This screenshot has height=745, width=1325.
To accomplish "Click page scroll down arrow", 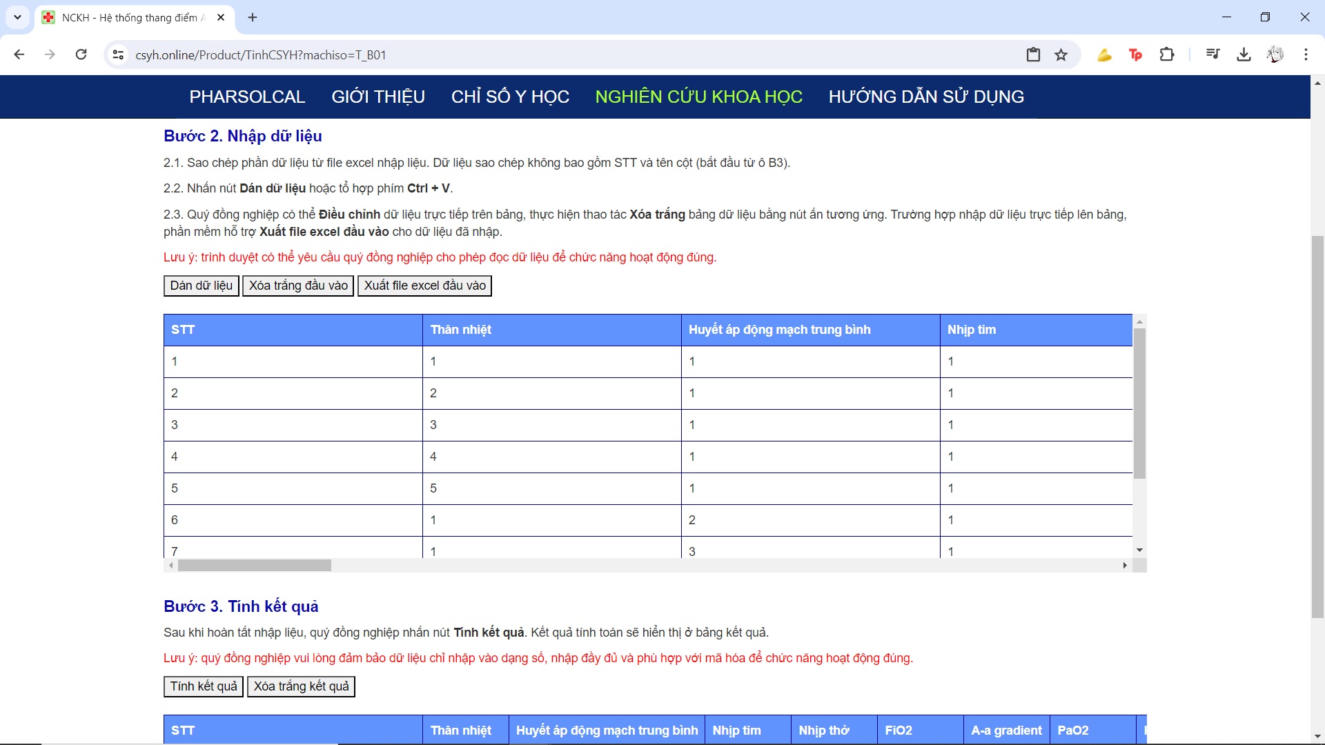I will [x=1317, y=737].
